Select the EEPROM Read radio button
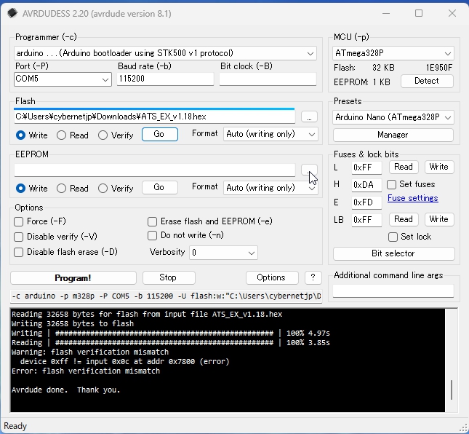469x434 pixels. click(x=62, y=189)
